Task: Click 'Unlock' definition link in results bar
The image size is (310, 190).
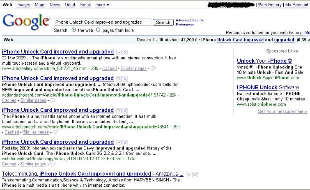Action: 224,40
